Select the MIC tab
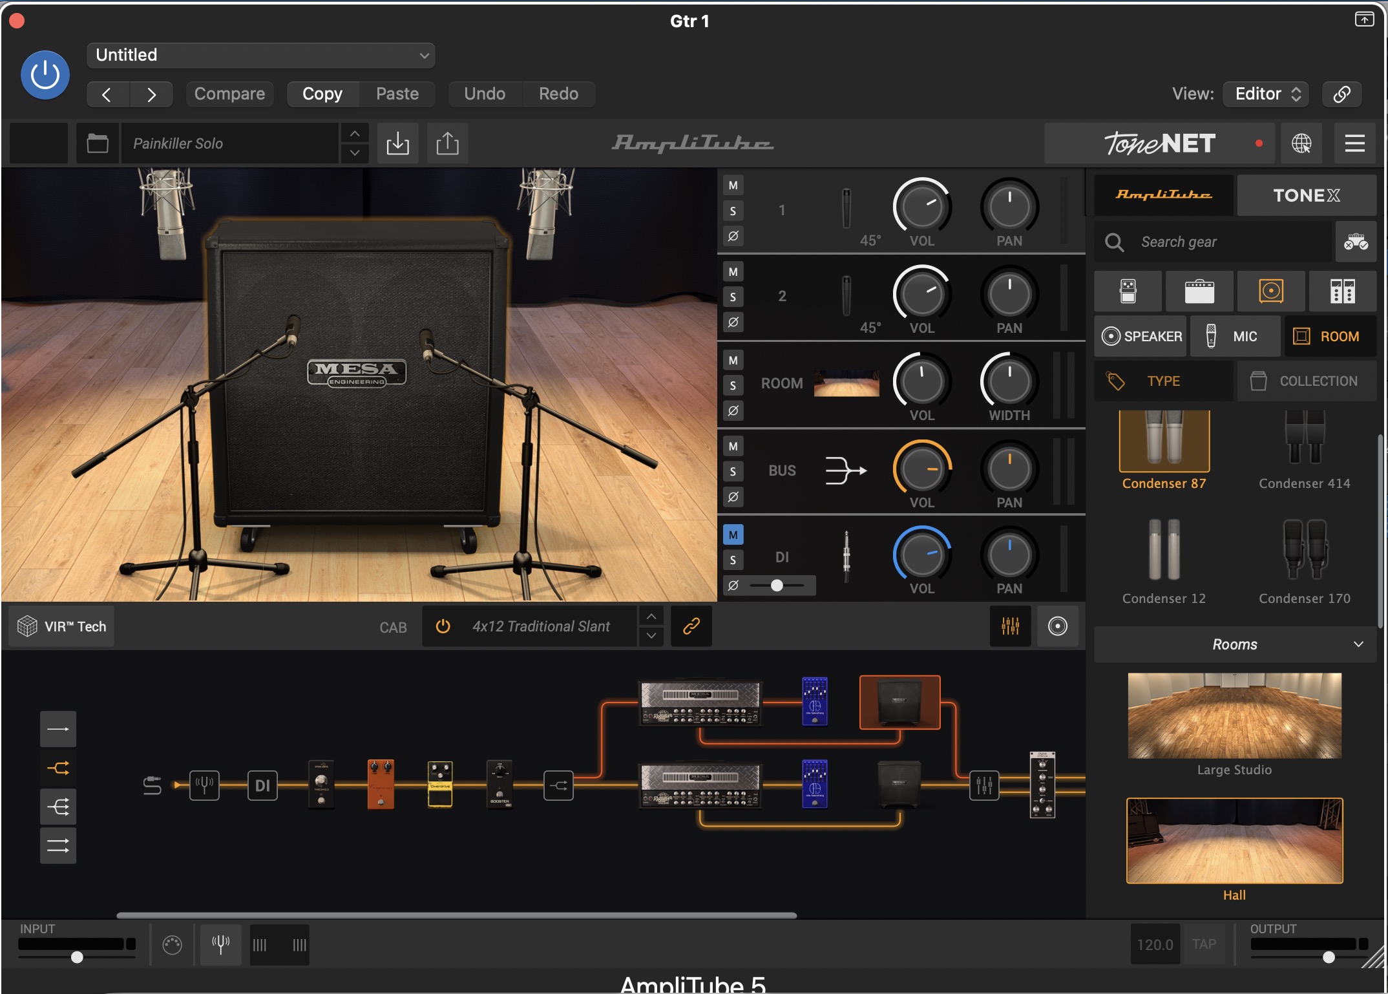The width and height of the screenshot is (1388, 994). click(1234, 336)
